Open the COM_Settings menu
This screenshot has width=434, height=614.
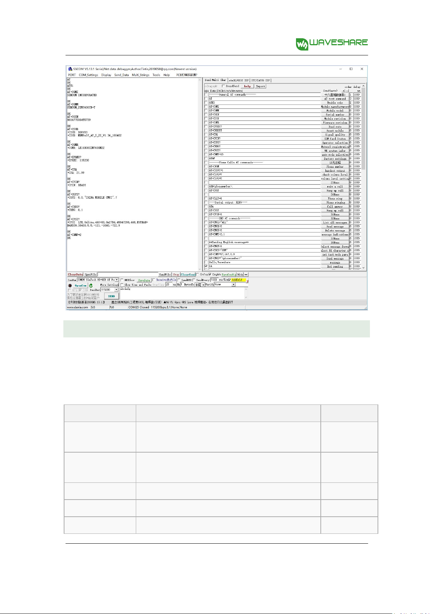click(88, 75)
